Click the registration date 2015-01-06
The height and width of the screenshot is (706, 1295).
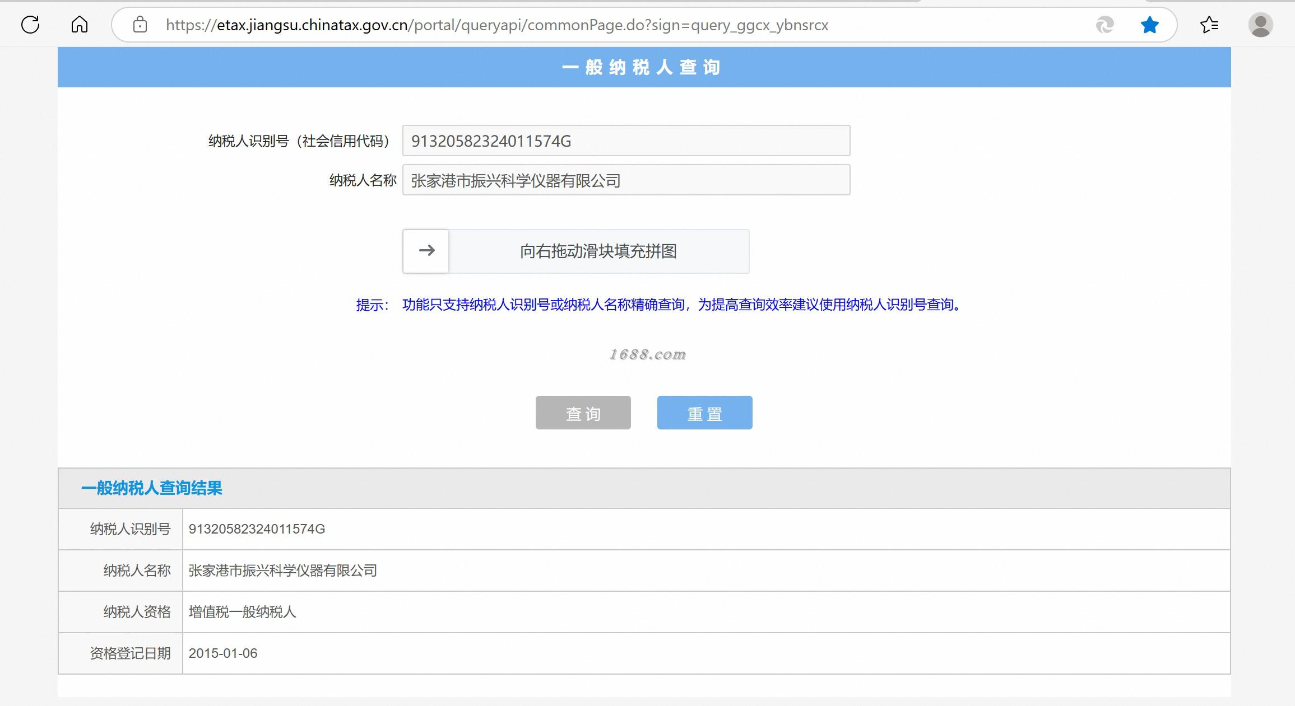pyautogui.click(x=223, y=653)
